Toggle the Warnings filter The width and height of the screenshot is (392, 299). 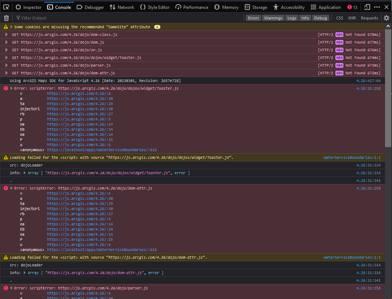(273, 18)
